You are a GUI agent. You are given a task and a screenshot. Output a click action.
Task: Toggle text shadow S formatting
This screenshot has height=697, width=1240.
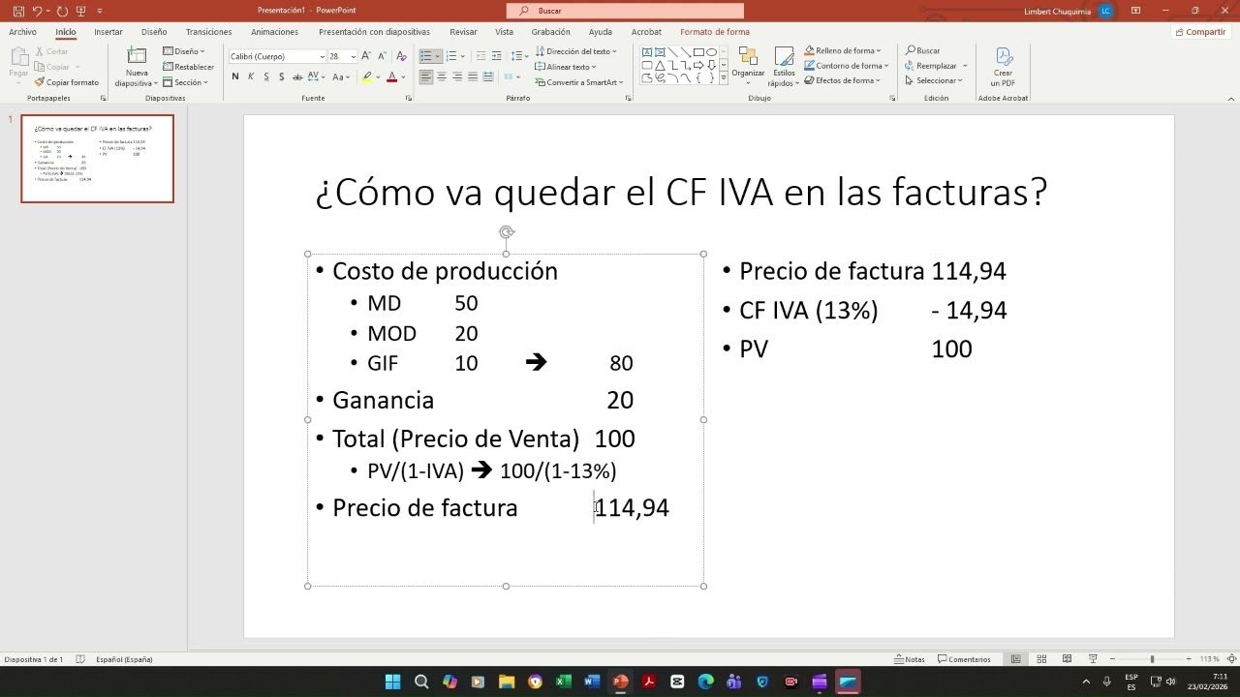[282, 76]
